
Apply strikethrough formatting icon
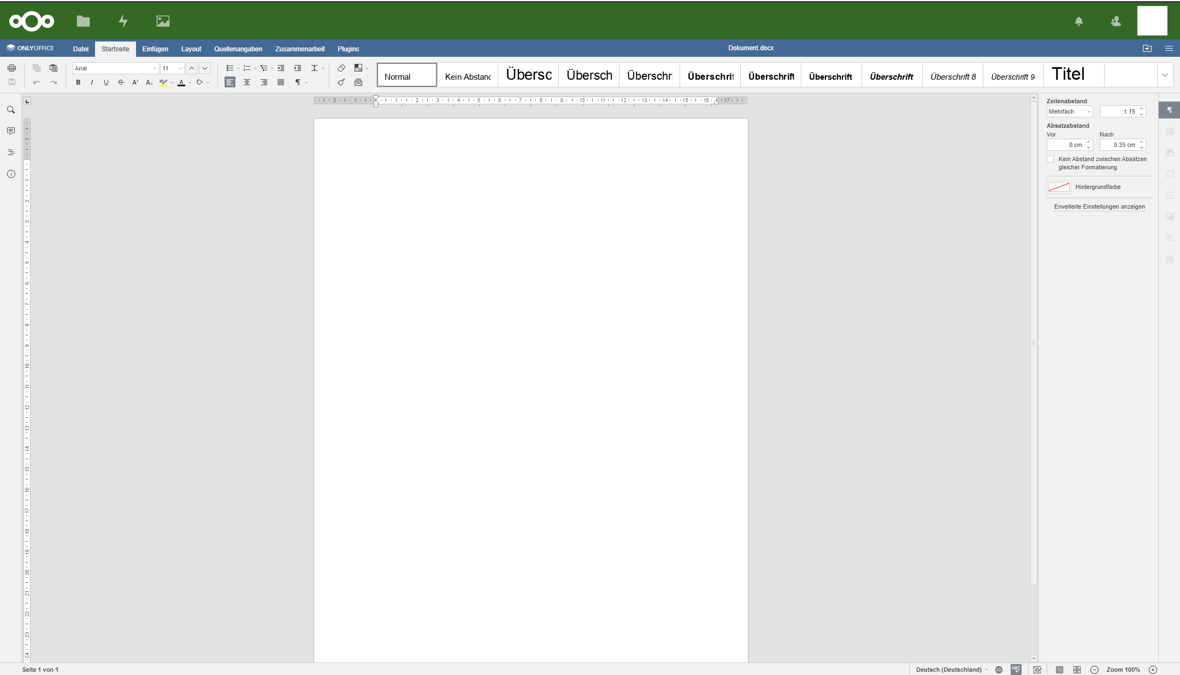pos(121,82)
